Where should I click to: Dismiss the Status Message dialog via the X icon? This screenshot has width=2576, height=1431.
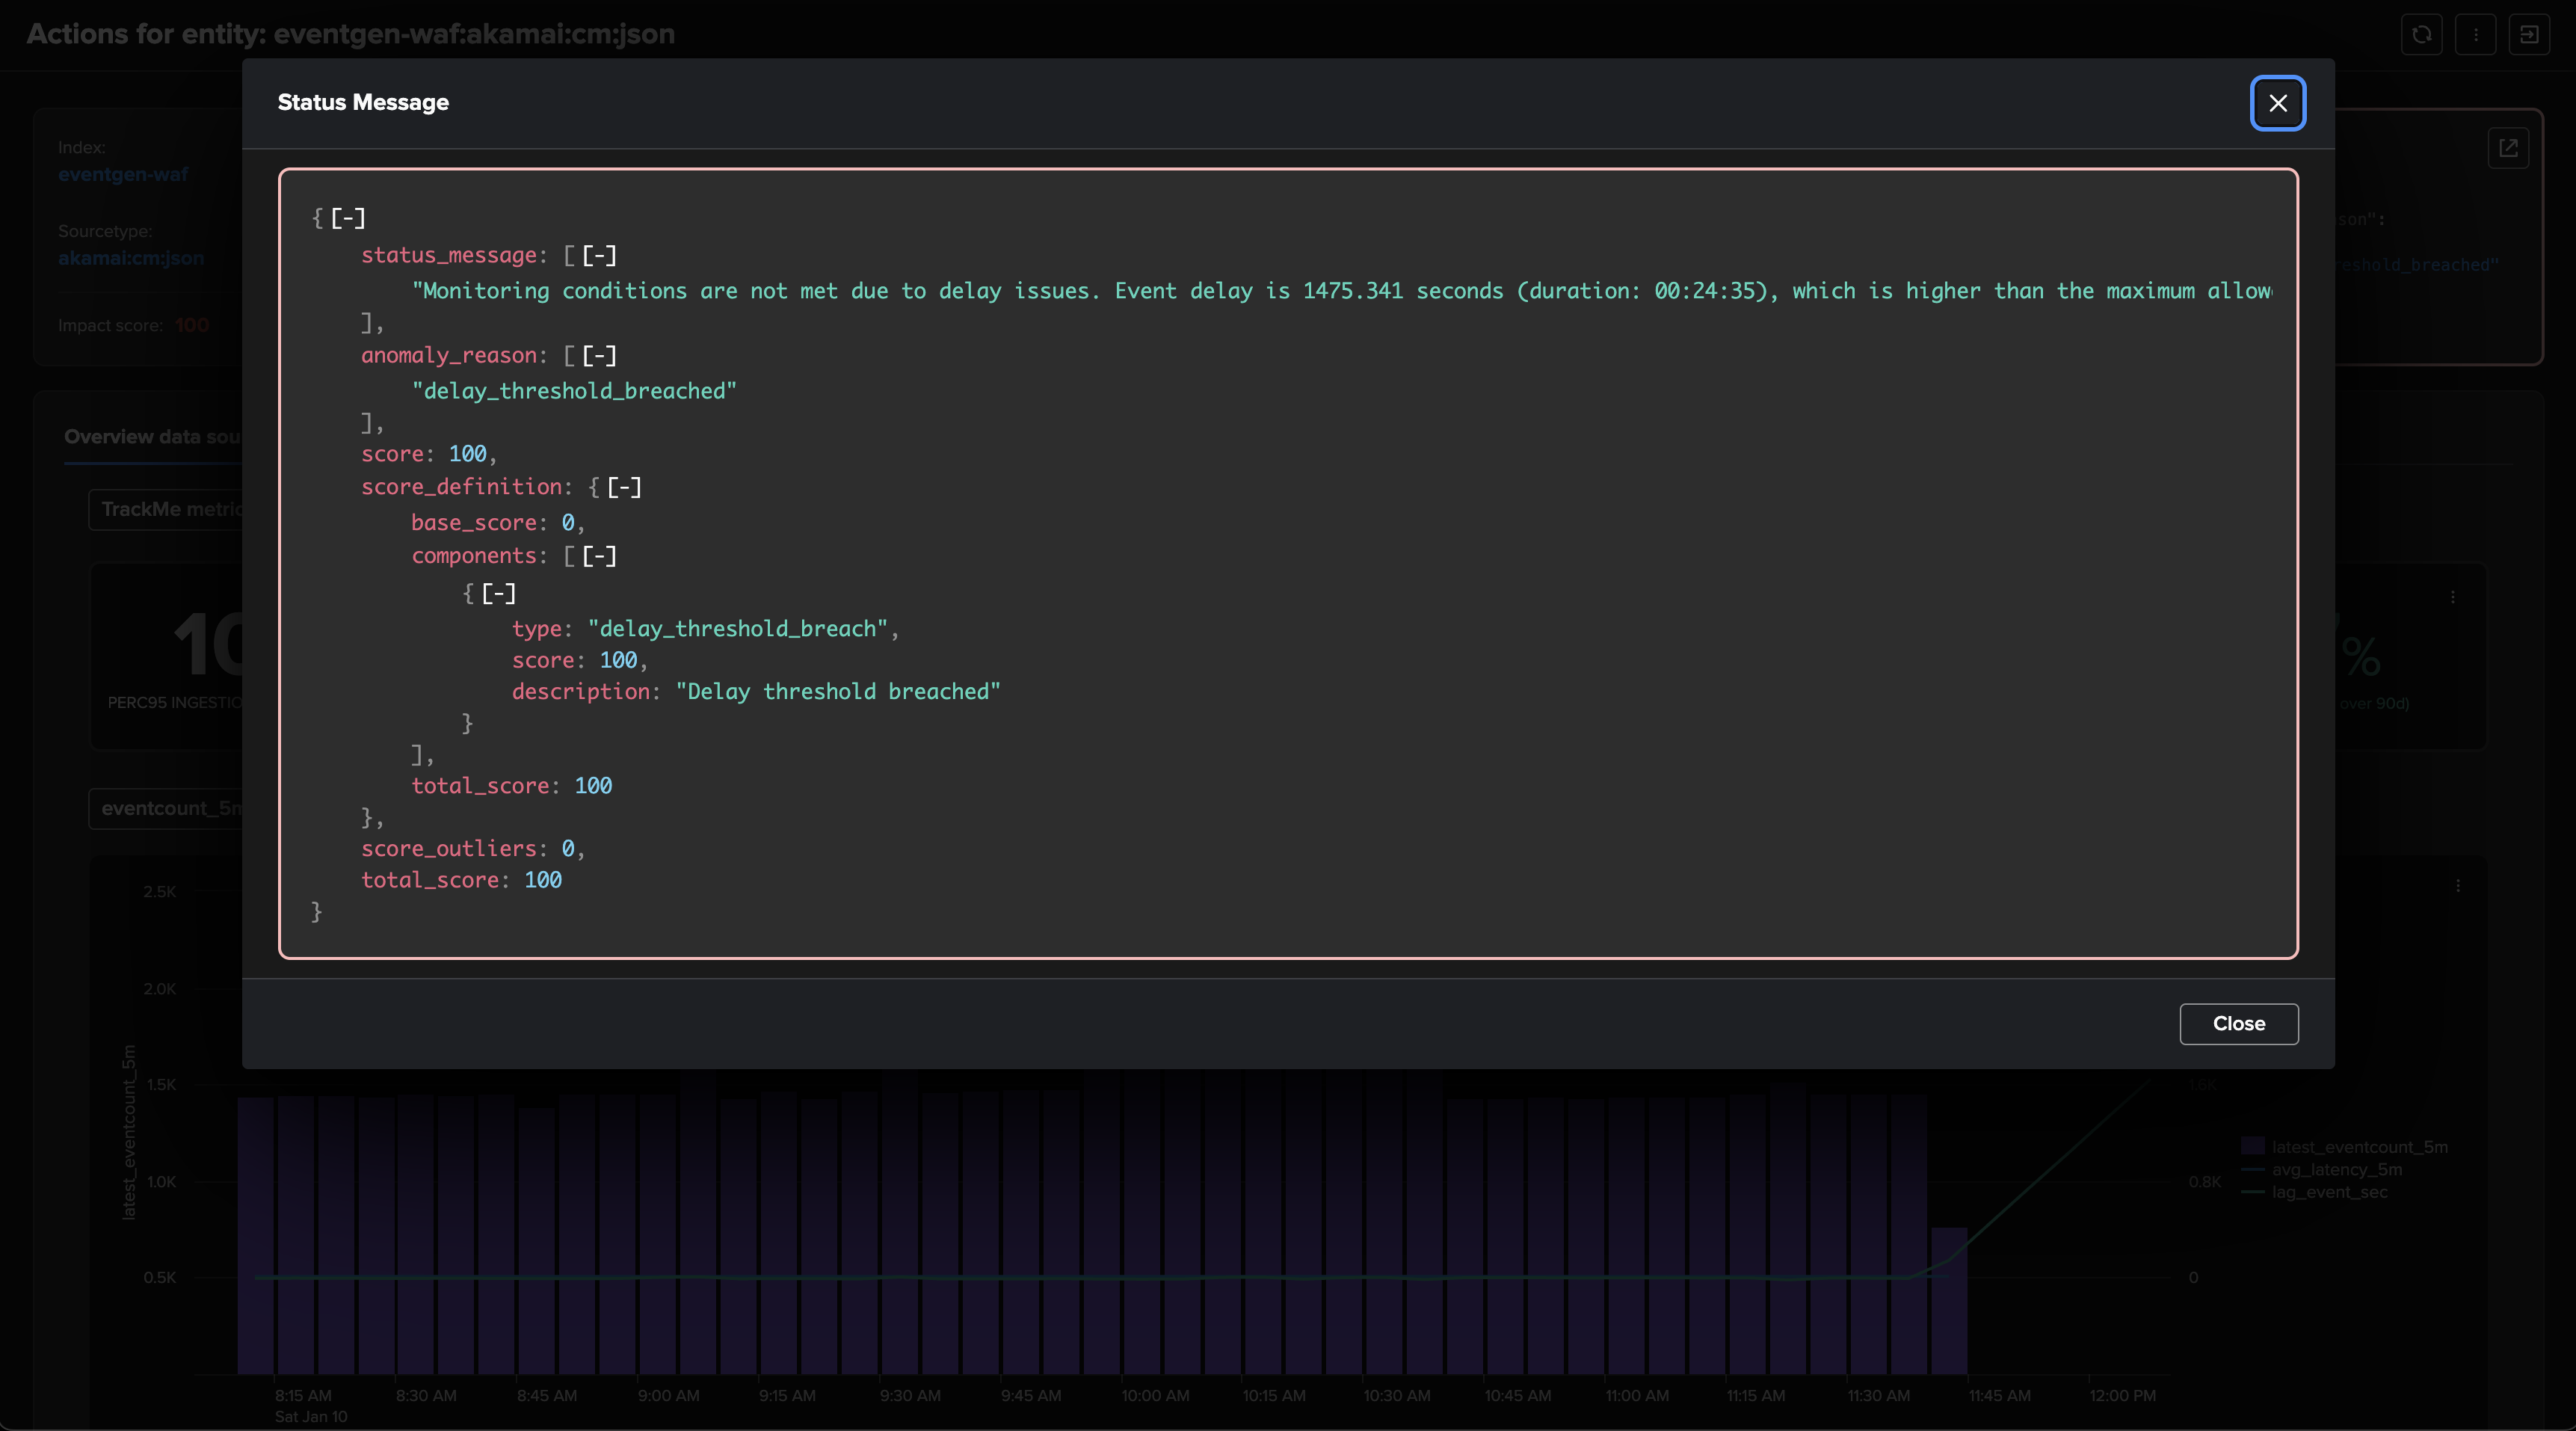[2278, 103]
